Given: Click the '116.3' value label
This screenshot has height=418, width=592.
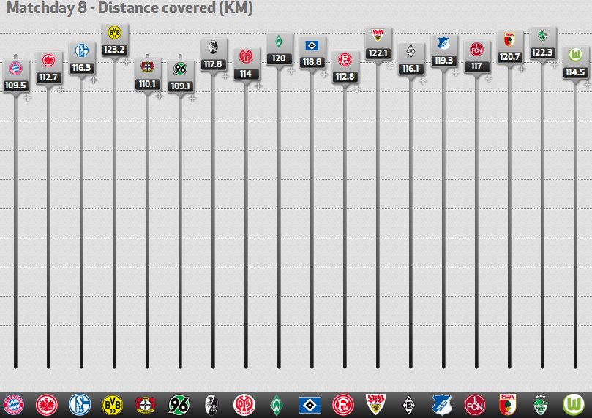Looking at the screenshot, I should click(81, 67).
